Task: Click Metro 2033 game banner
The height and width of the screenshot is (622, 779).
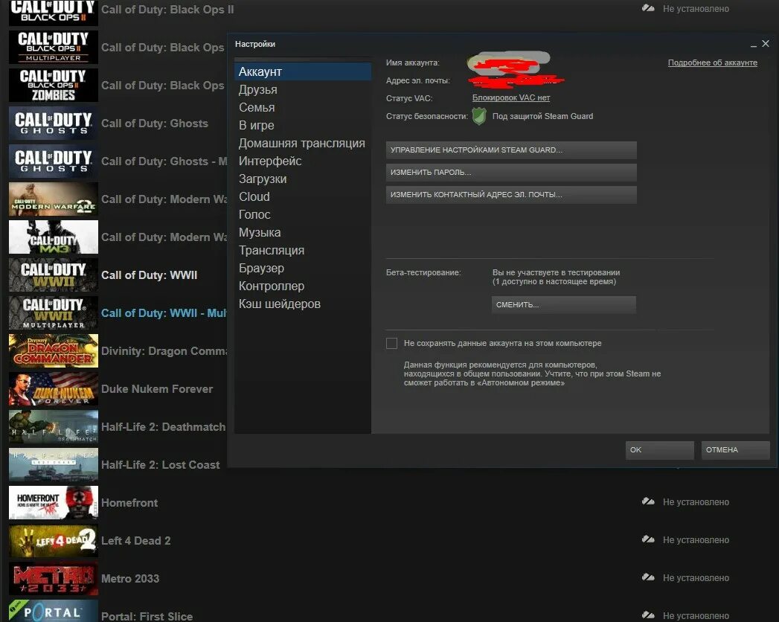Action: coord(54,578)
